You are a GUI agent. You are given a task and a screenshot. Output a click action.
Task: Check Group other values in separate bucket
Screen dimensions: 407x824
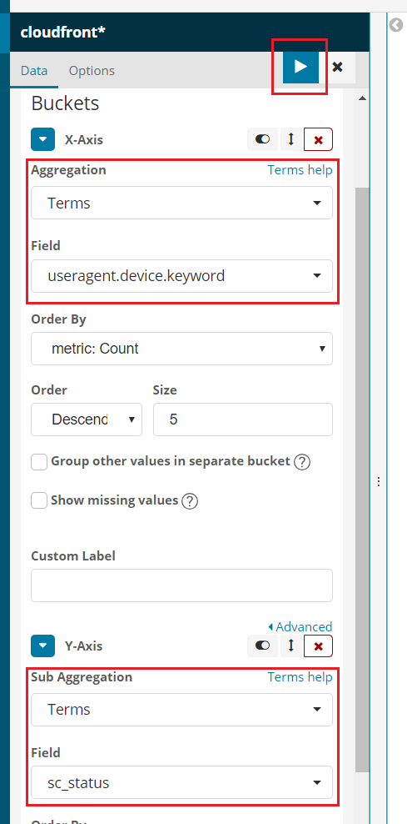click(x=39, y=462)
